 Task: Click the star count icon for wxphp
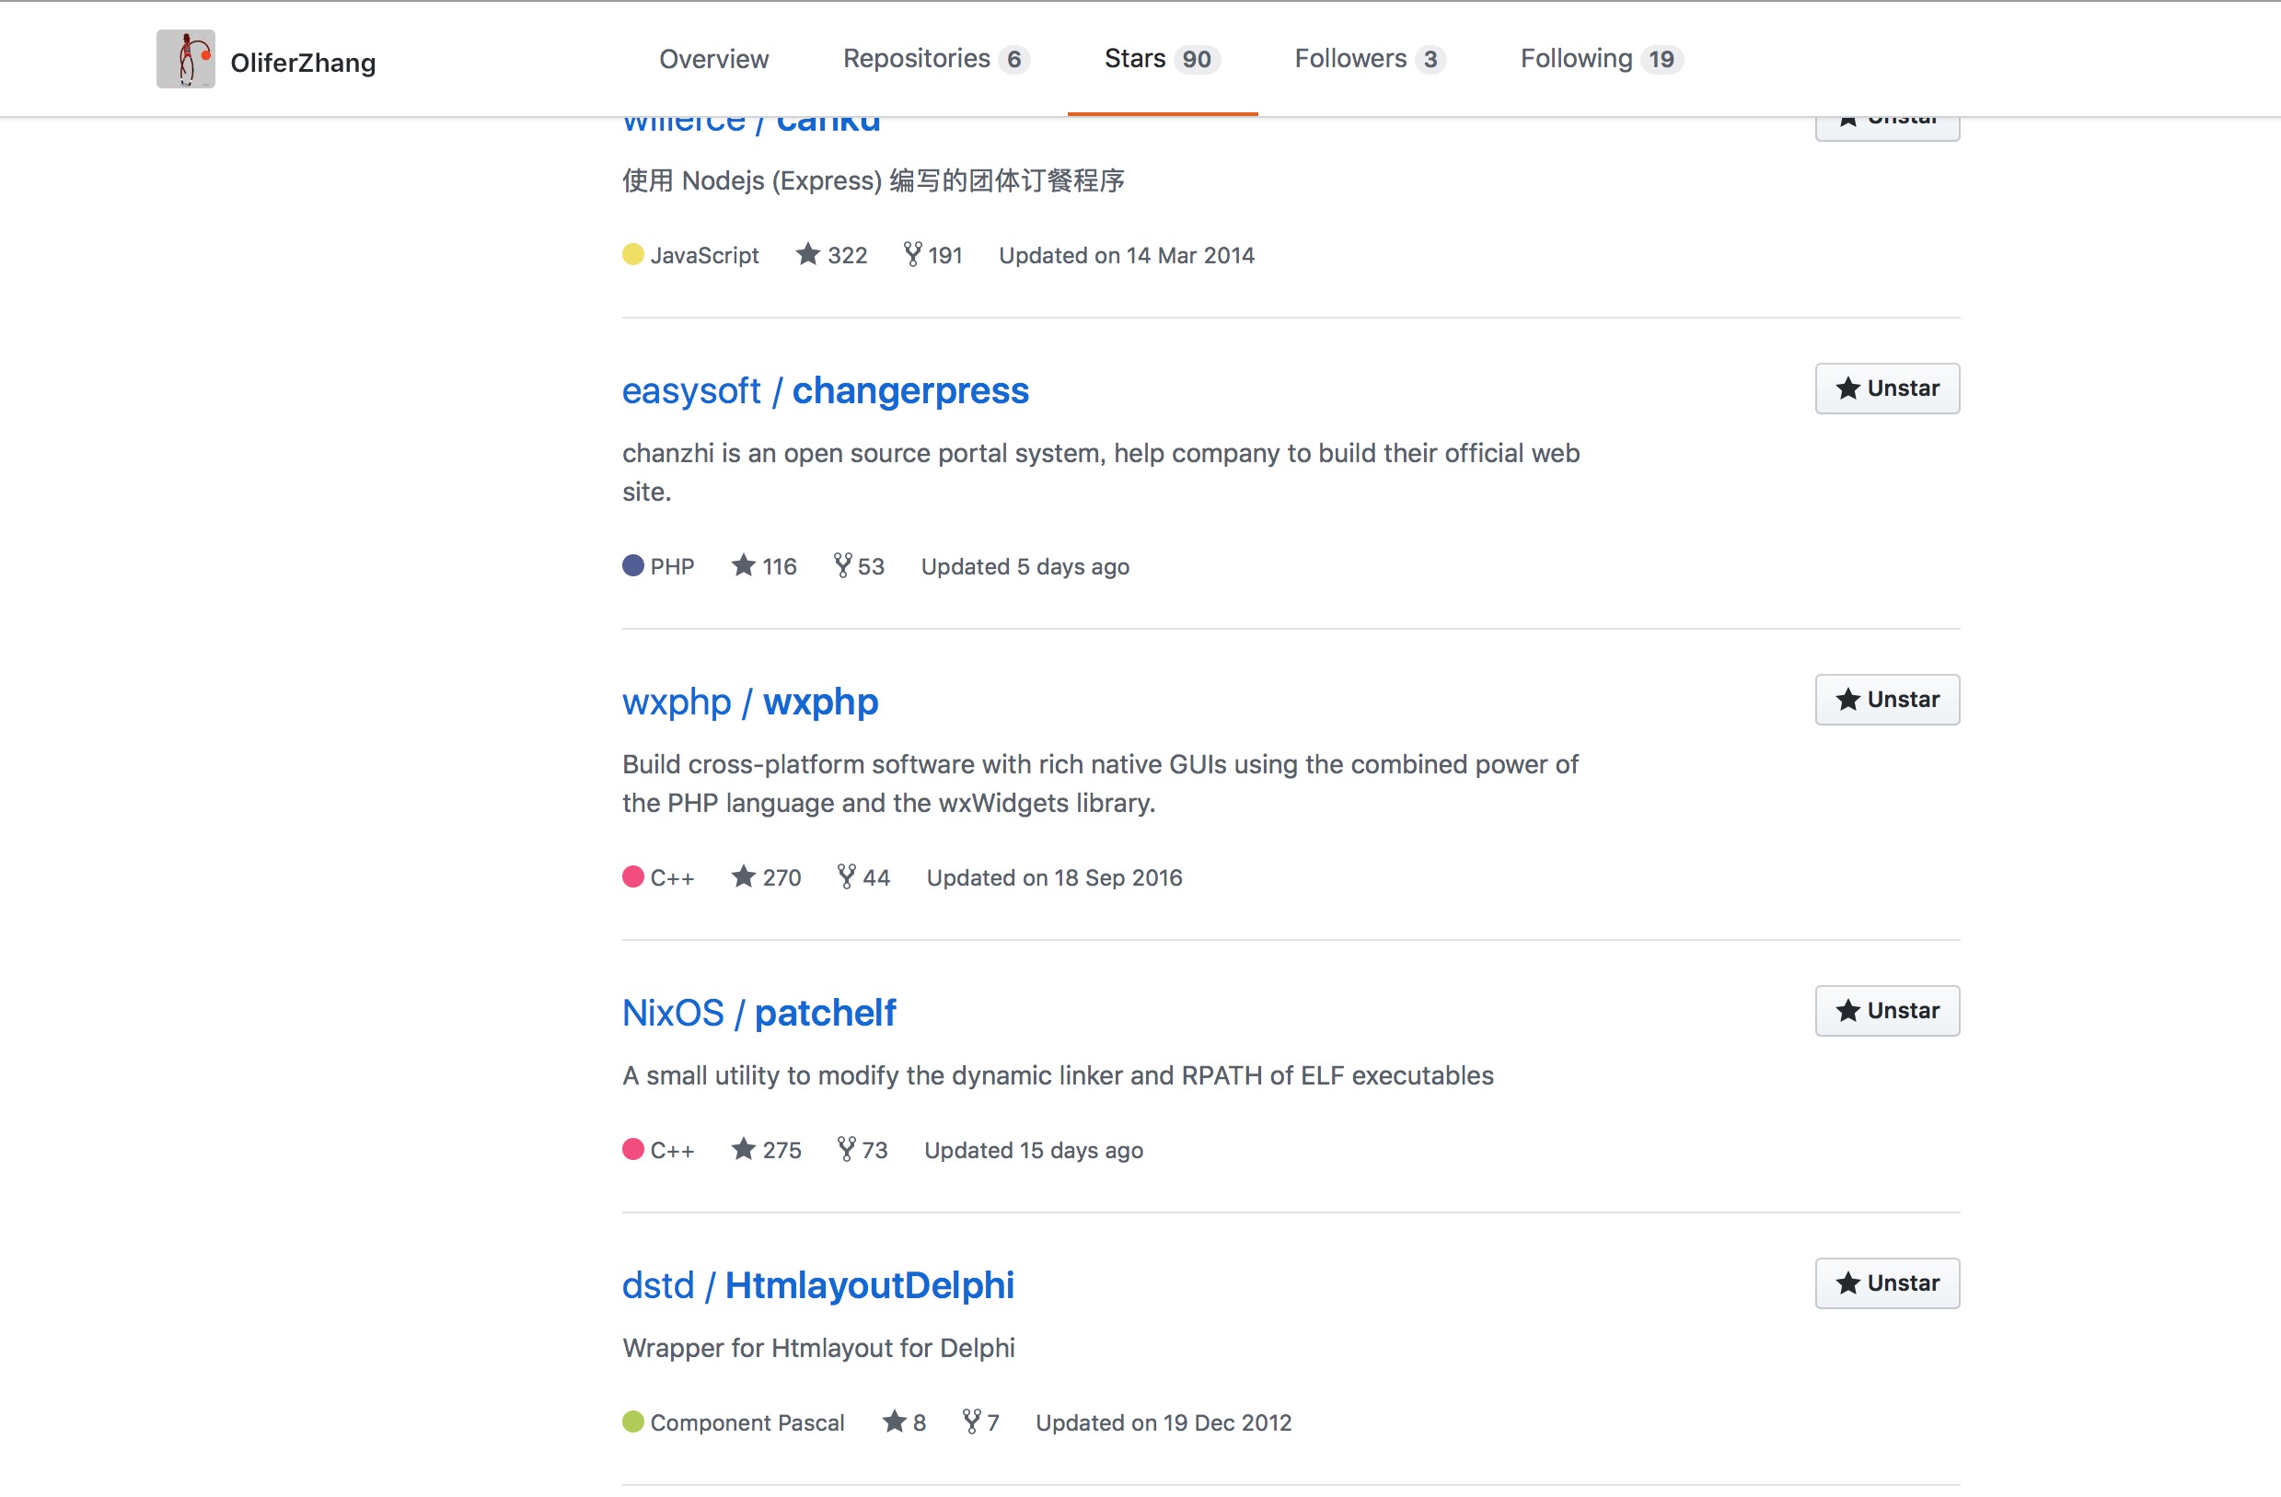[x=743, y=876]
